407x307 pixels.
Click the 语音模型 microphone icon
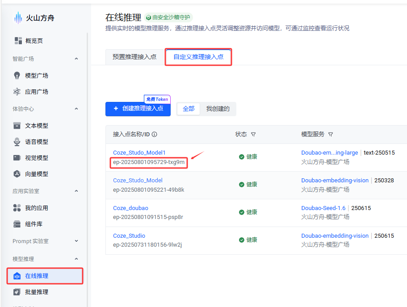17,142
